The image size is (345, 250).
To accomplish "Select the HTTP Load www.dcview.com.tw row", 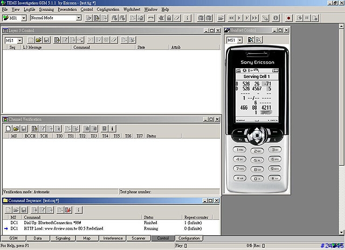I will point(111,228).
